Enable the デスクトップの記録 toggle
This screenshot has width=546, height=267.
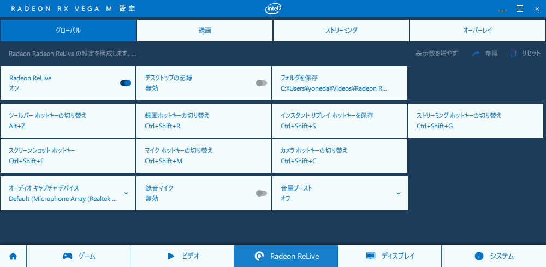pos(261,83)
